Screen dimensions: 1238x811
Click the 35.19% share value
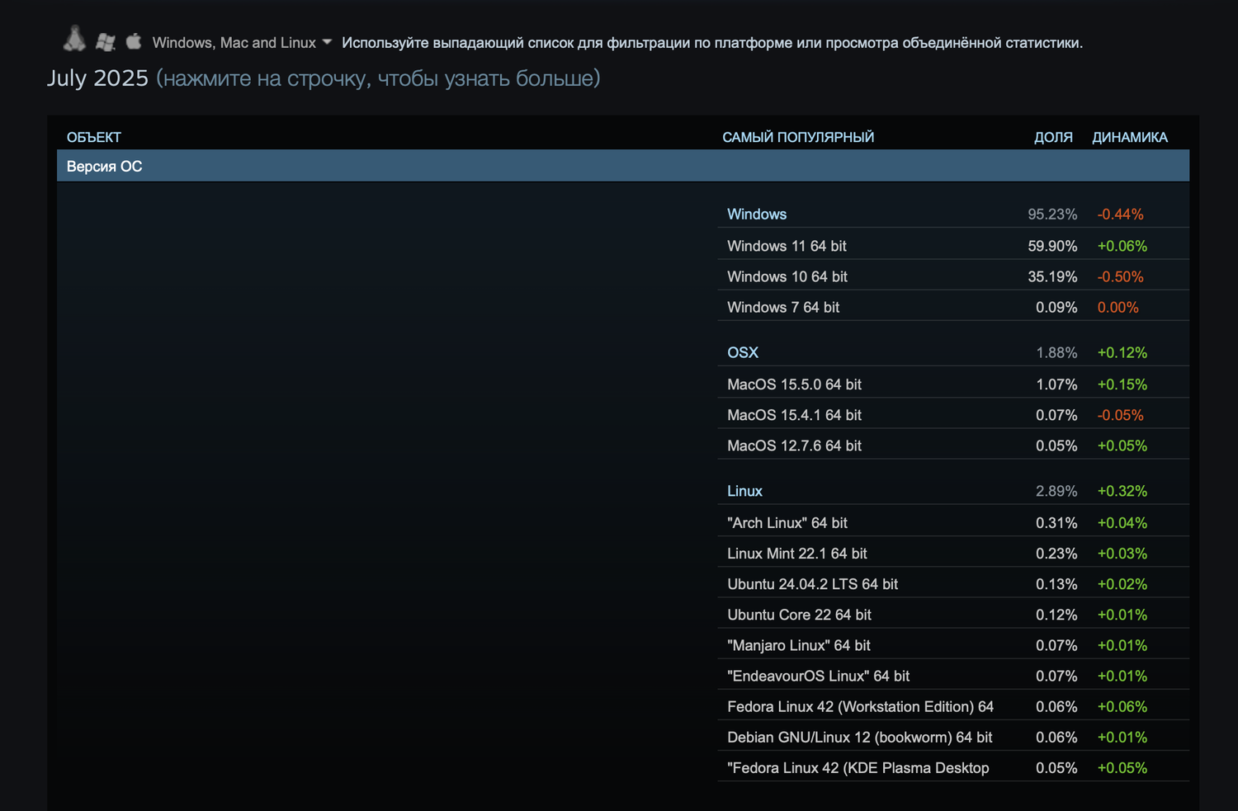(1052, 276)
